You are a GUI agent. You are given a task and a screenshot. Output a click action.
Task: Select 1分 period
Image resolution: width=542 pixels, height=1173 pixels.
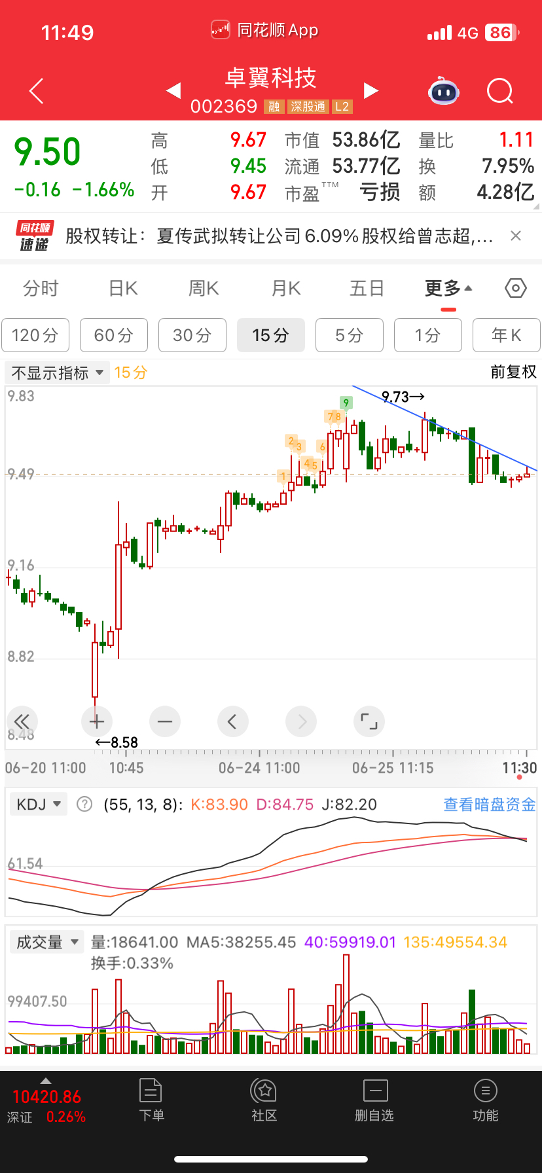(x=428, y=335)
